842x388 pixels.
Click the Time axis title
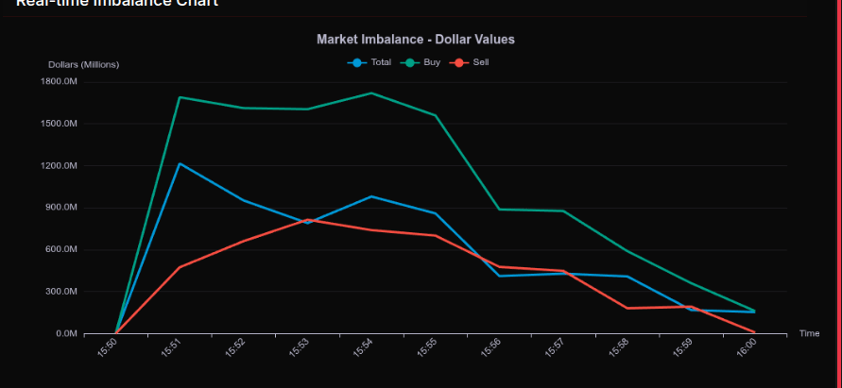click(x=809, y=333)
